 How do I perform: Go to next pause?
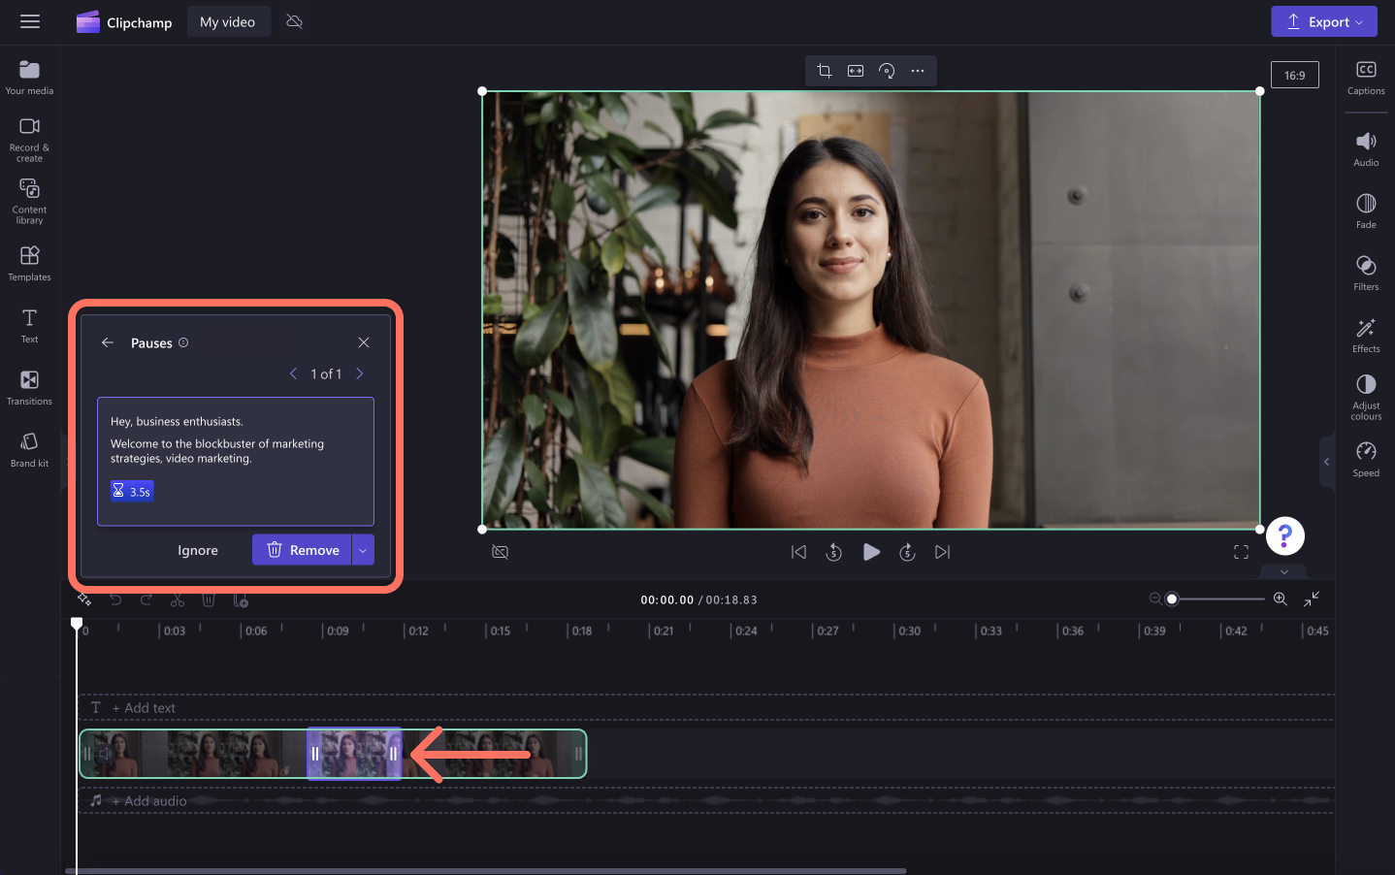(359, 373)
